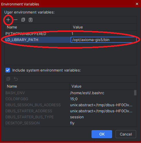Sort user variables by Value header
The height and width of the screenshot is (143, 141).
click(104, 27)
